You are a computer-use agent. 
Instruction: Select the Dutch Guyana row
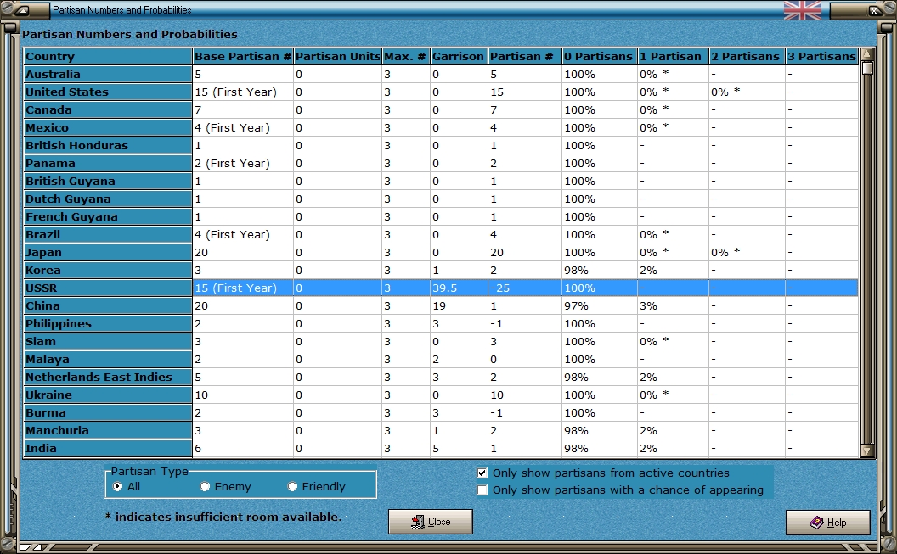441,199
